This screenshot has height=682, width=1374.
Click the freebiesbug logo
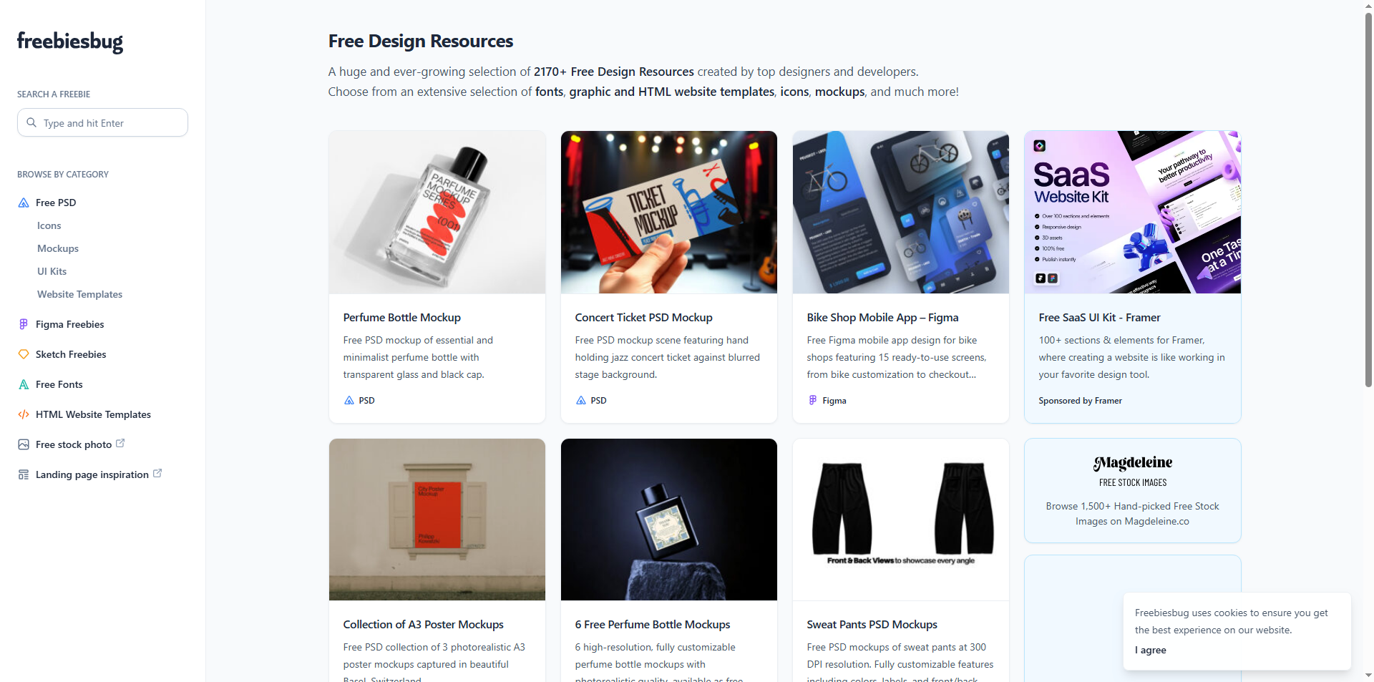[x=70, y=42]
